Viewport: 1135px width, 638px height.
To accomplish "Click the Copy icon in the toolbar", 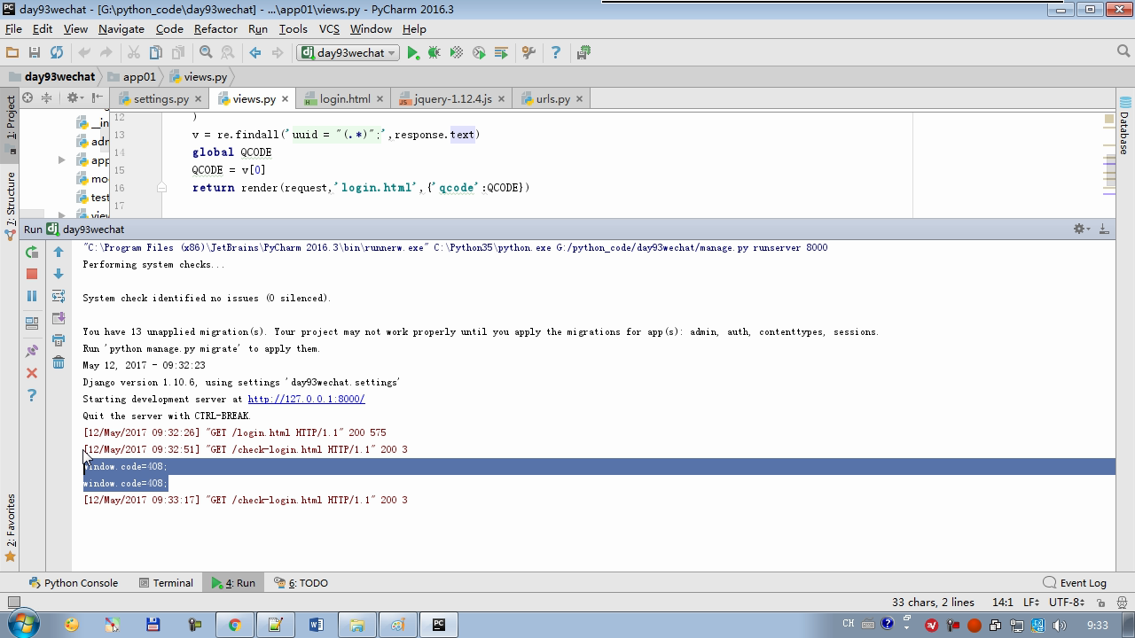I will click(x=156, y=52).
